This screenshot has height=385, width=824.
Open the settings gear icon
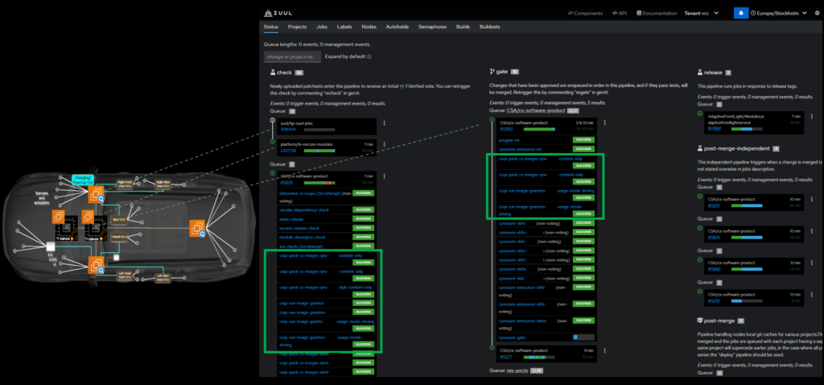click(x=817, y=13)
